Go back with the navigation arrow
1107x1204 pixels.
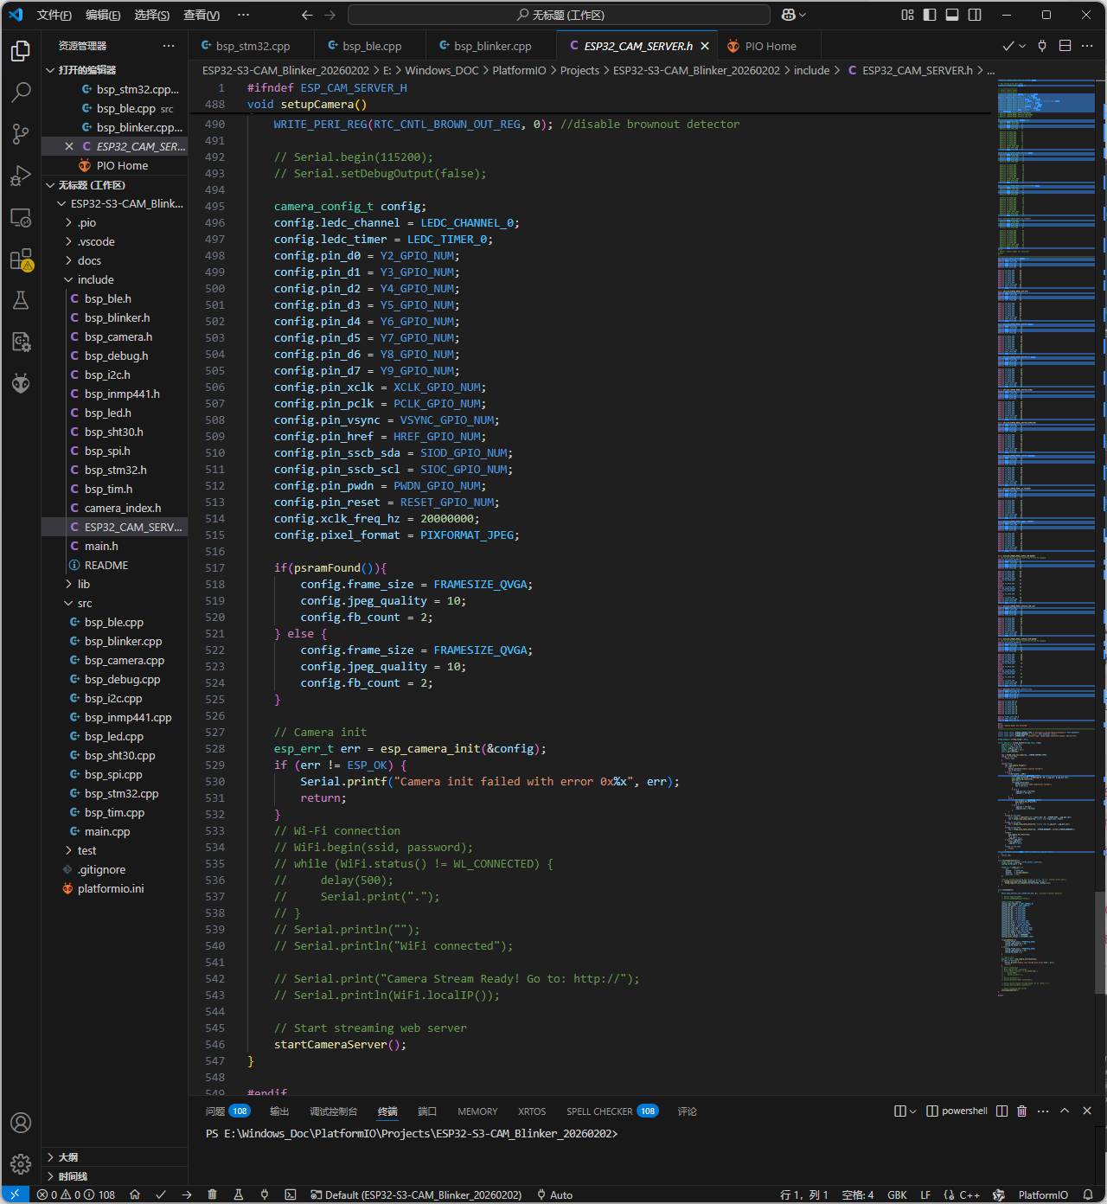307,15
